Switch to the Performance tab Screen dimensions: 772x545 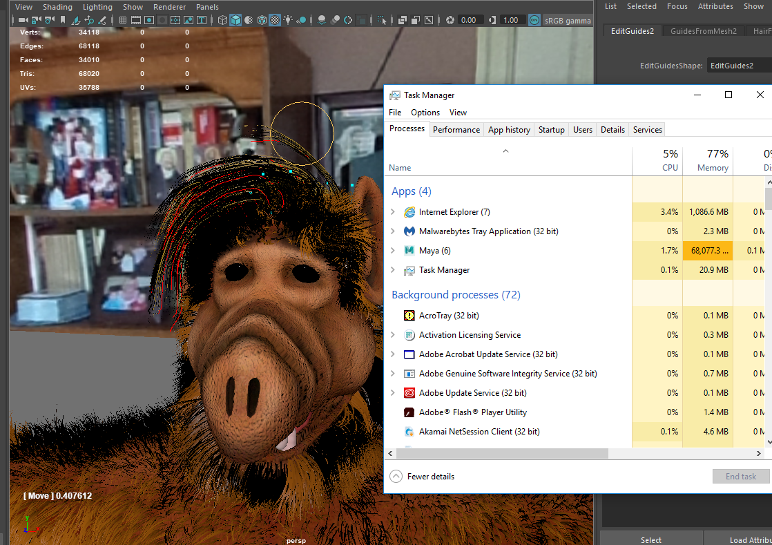pyautogui.click(x=456, y=129)
